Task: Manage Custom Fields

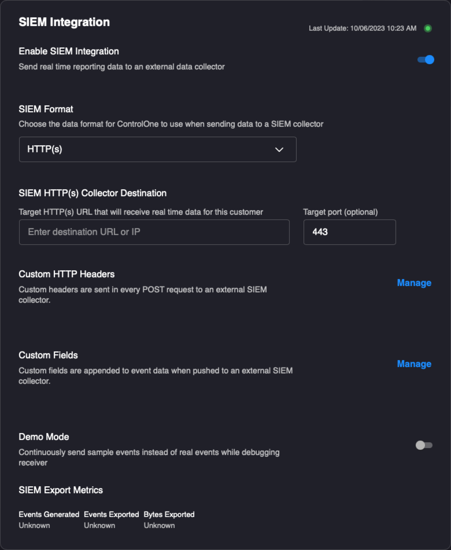Action: click(x=414, y=364)
